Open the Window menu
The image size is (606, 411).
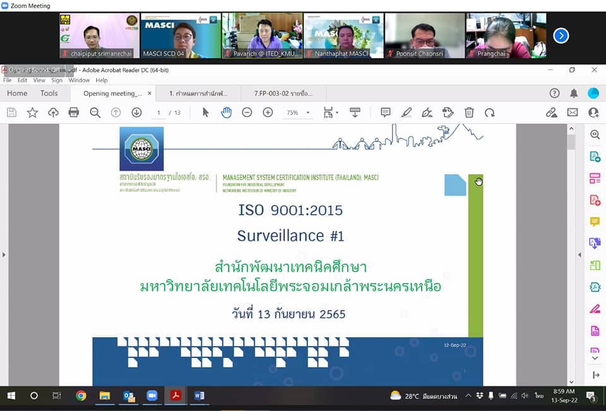tap(80, 80)
